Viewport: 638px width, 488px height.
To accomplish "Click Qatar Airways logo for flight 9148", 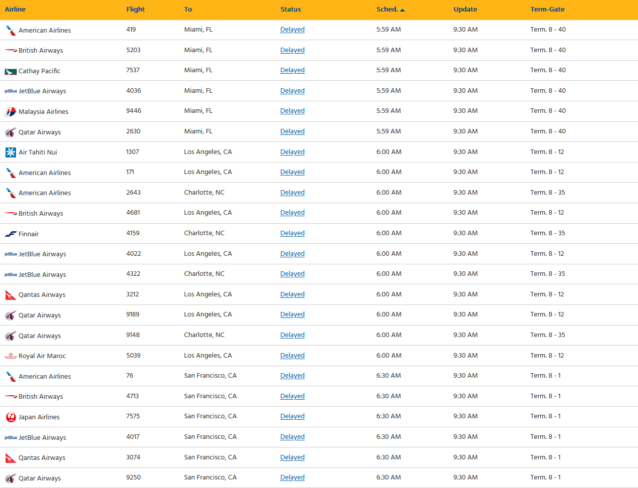I will (x=11, y=336).
